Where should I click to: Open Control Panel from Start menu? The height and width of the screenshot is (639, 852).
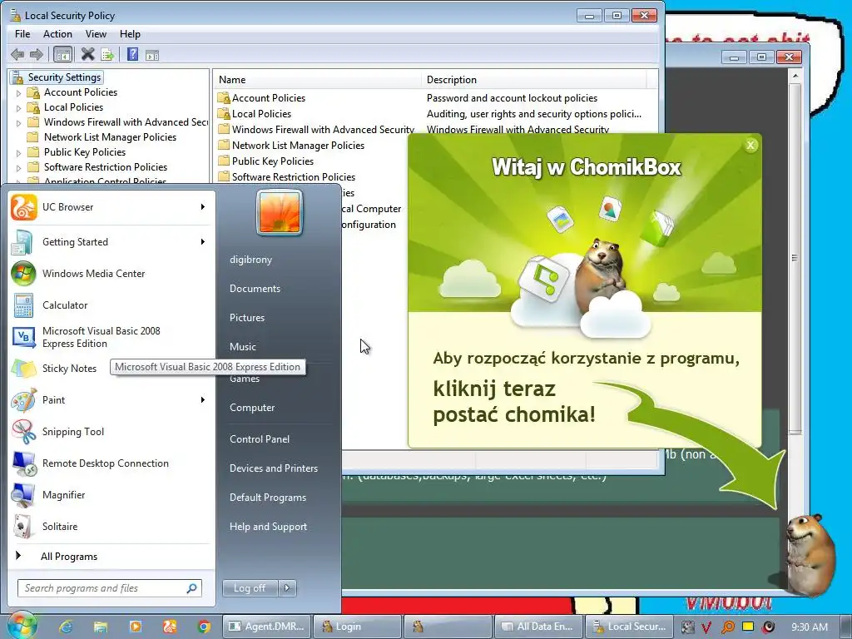[x=260, y=439]
